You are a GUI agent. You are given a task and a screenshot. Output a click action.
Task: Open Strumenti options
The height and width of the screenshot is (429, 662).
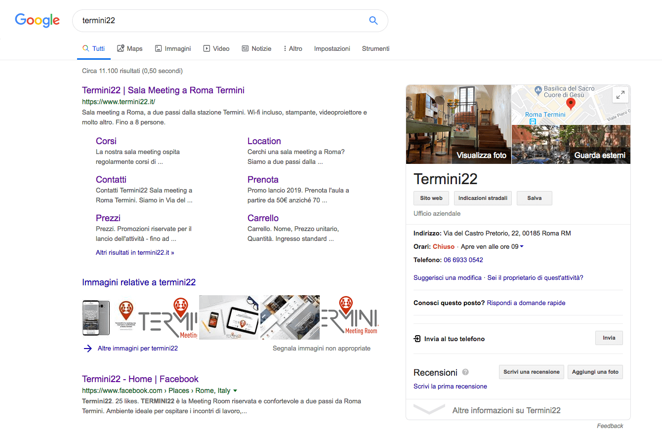tap(375, 48)
